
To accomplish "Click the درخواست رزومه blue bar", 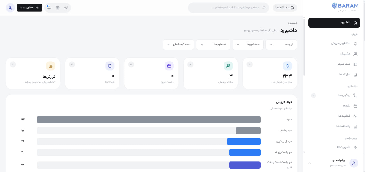I will click(x=245, y=152).
